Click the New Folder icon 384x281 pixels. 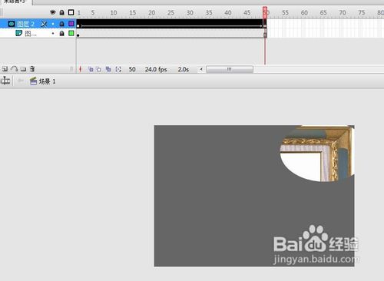[23, 69]
